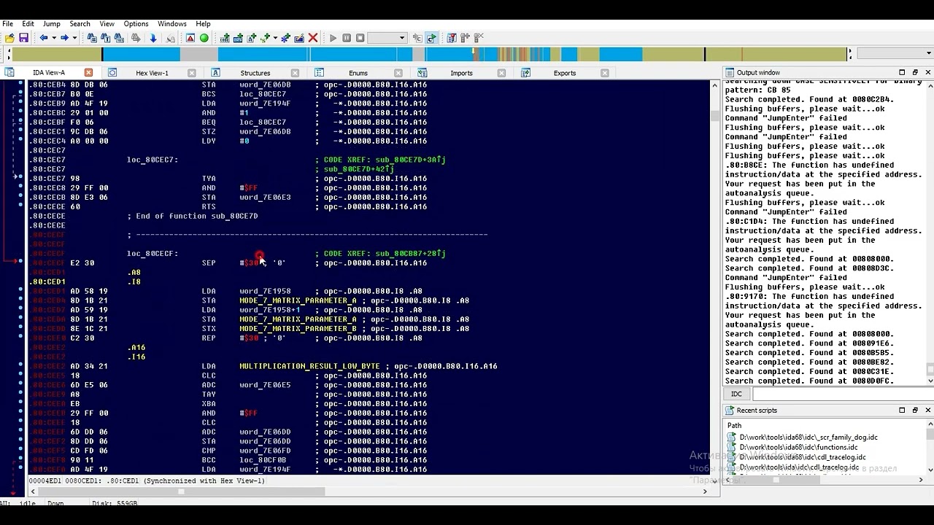Image resolution: width=934 pixels, height=525 pixels.
Task: Switch to the IDA View-A tab
Action: 48,73
